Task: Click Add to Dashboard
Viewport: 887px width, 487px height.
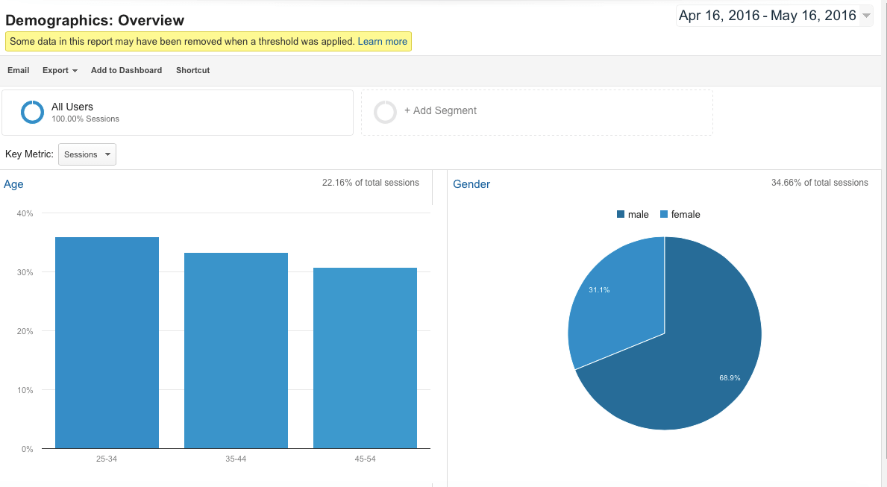Action: pos(126,70)
